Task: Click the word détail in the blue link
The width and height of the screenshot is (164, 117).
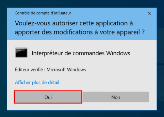Action: coord(54,82)
